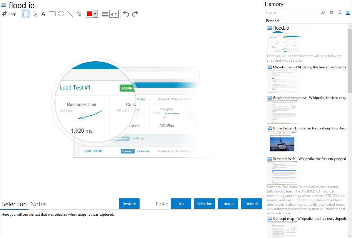Choose the Text annotation tool
This screenshot has width=352, height=238.
(x=43, y=14)
